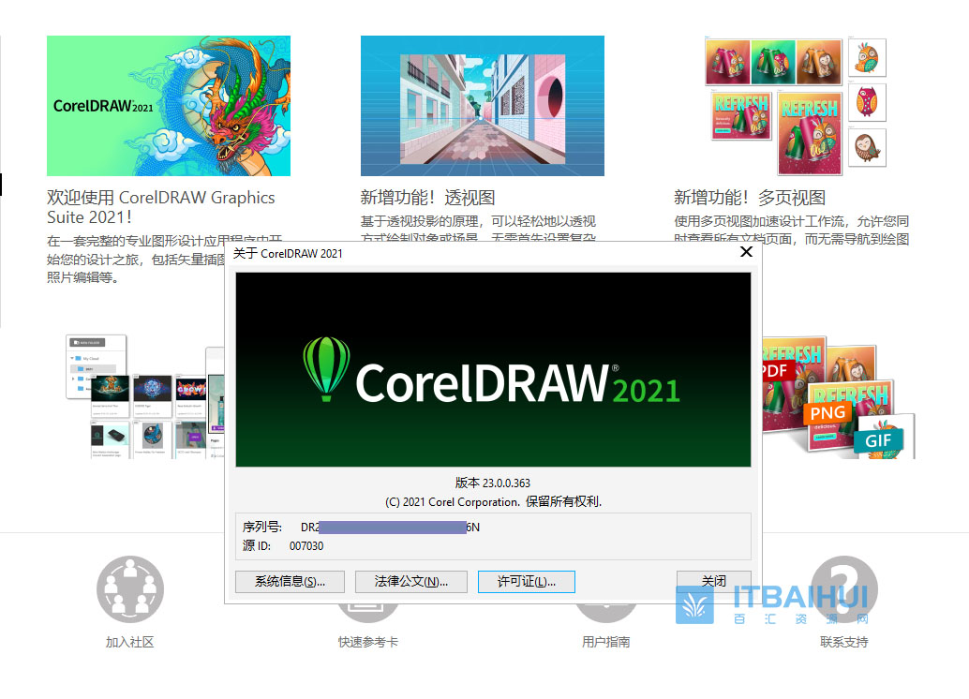Click the 源 ID value 007030

point(306,546)
